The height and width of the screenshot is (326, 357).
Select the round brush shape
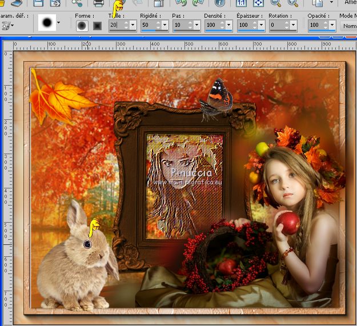click(x=82, y=26)
